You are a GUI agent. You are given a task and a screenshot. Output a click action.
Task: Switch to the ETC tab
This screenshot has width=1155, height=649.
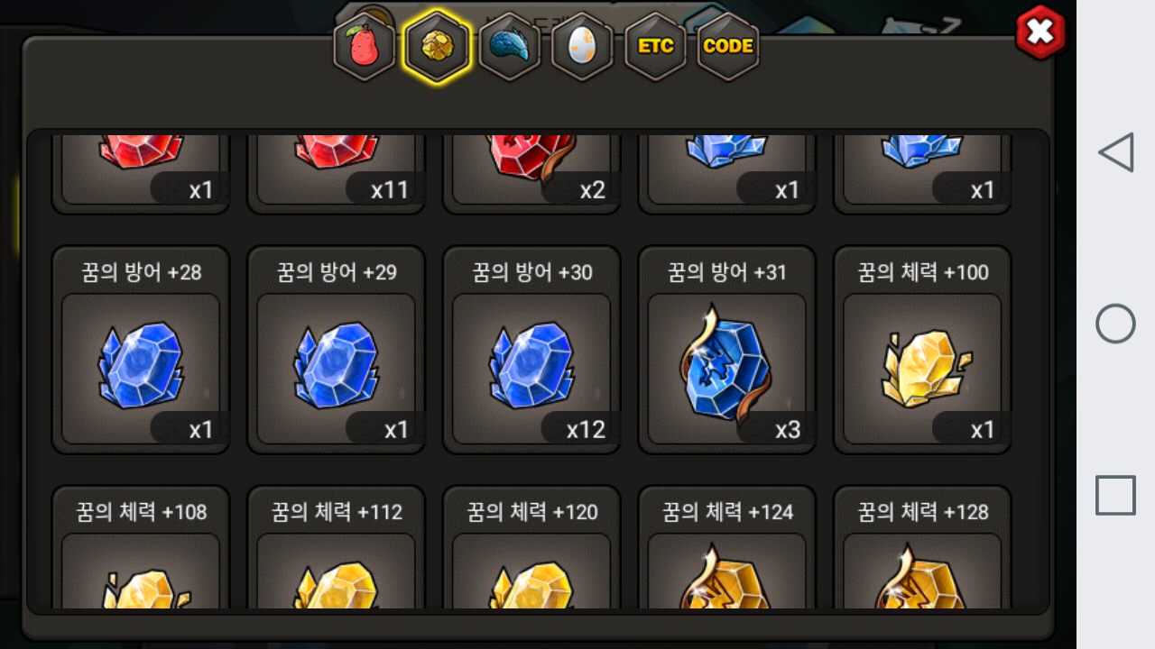pos(656,46)
